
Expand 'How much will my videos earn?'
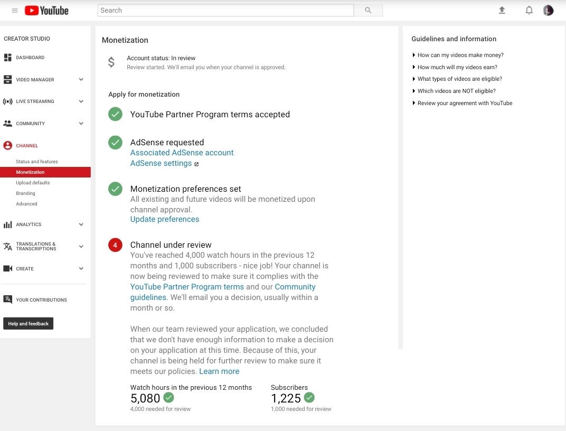tap(455, 67)
